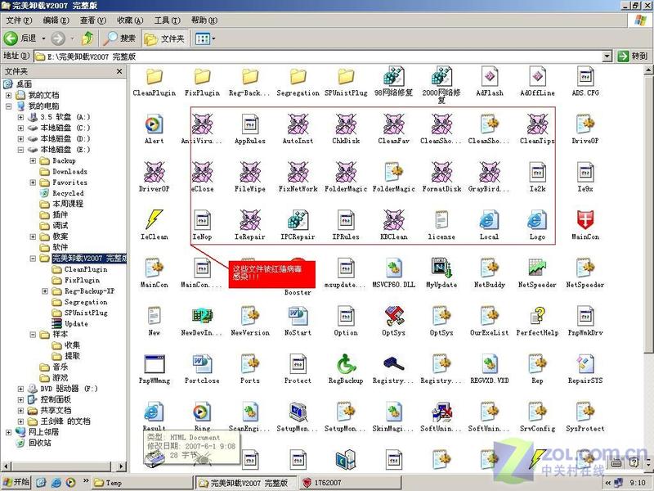
Task: Select the FormatDisk file icon
Action: coord(441,173)
